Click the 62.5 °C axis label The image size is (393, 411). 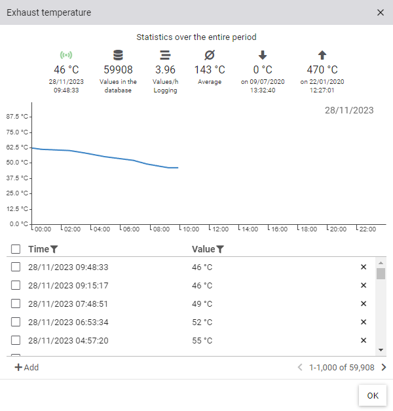point(17,147)
